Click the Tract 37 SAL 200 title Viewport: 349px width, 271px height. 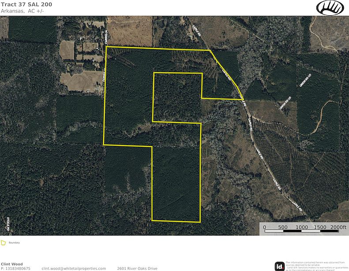click(x=26, y=4)
